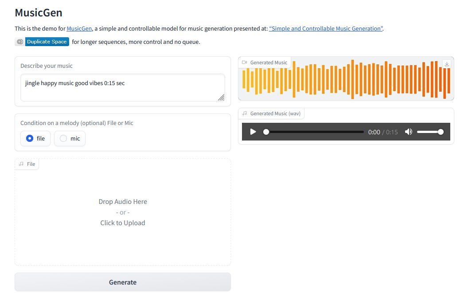Focus the Describe your music text box
This screenshot has width=468, height=293.
coord(123,87)
